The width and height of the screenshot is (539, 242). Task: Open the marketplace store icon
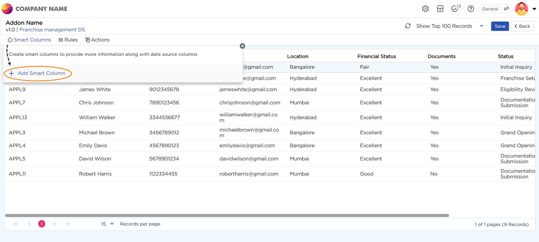440,9
